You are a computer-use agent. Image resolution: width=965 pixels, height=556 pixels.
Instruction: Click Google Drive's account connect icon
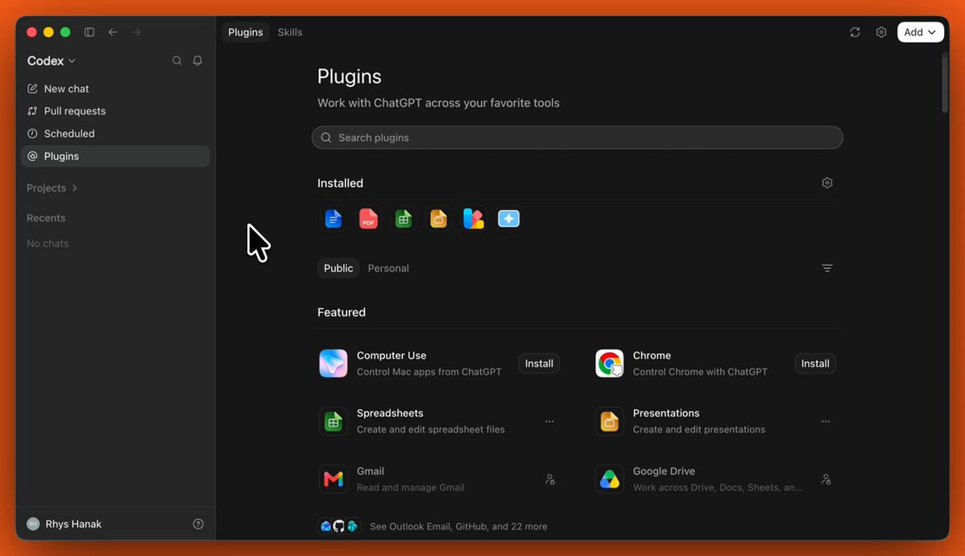coord(826,479)
